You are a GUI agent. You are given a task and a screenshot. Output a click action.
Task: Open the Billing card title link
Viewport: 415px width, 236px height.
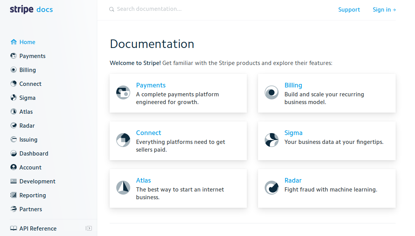[x=293, y=85]
